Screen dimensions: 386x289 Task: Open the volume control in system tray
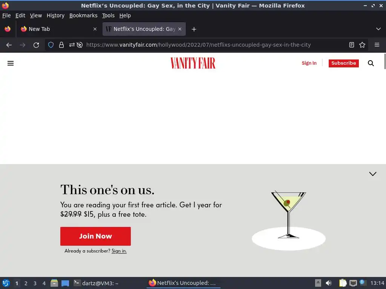[329, 283]
